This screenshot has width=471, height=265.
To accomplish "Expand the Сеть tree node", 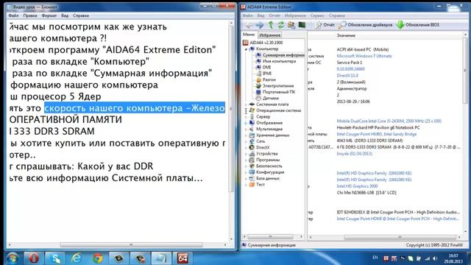I will click(246, 141).
